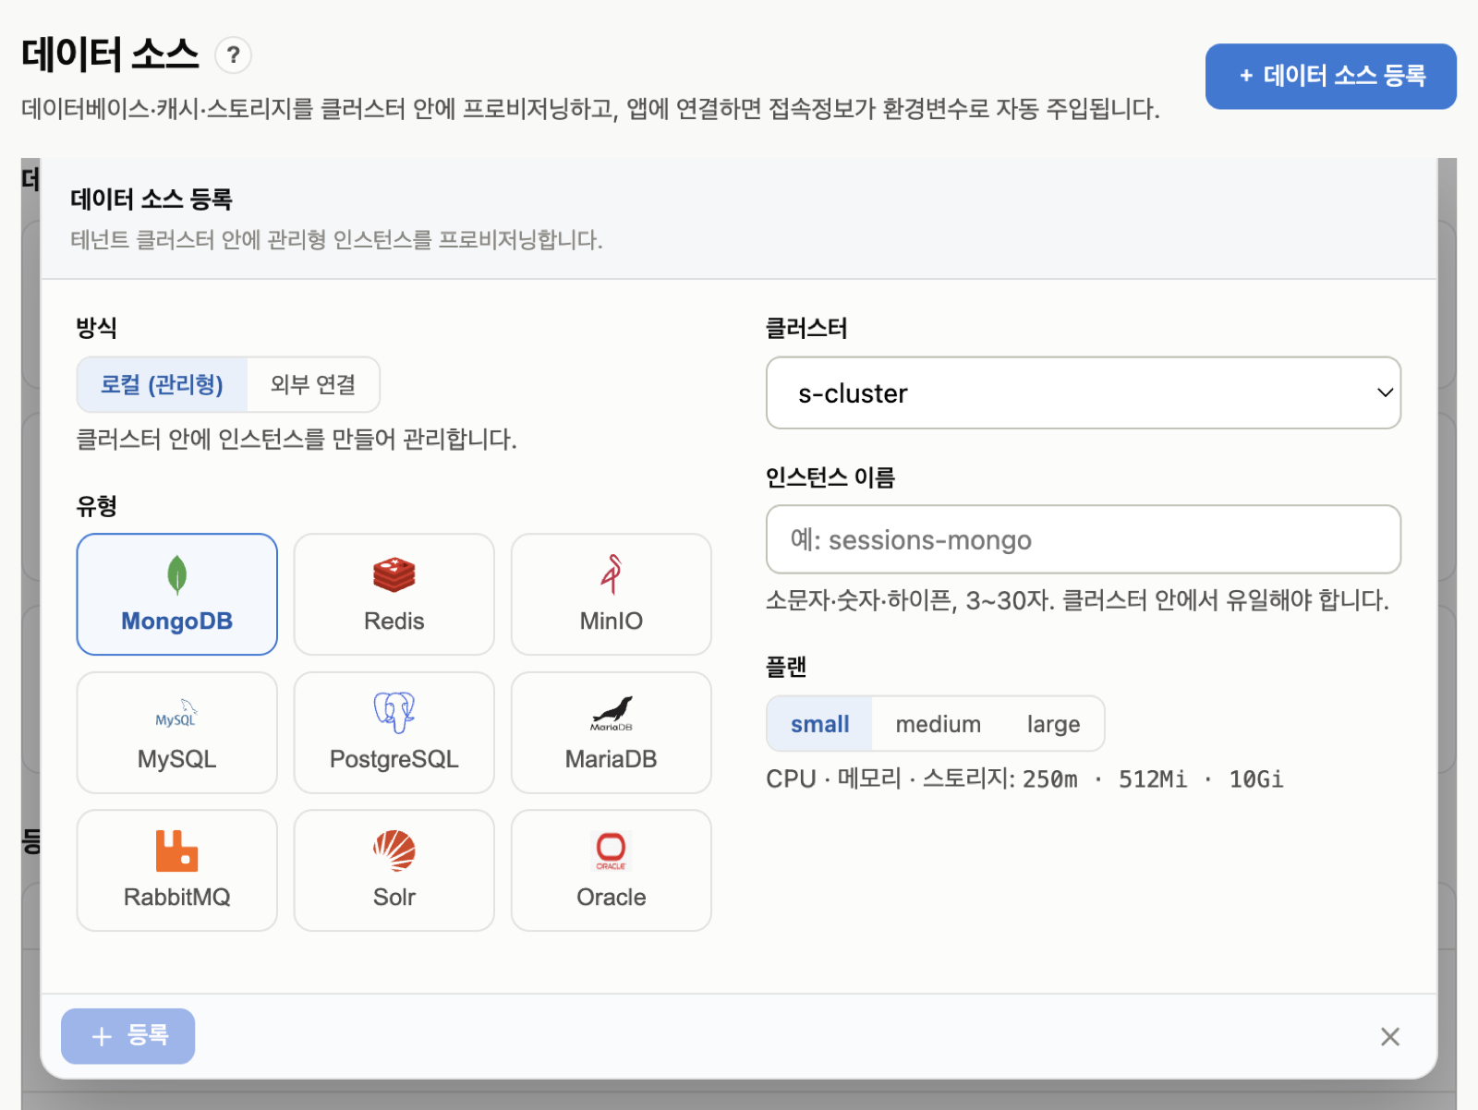Click the + 데이터 소스 등록 button
The width and height of the screenshot is (1478, 1110).
pos(1331,76)
